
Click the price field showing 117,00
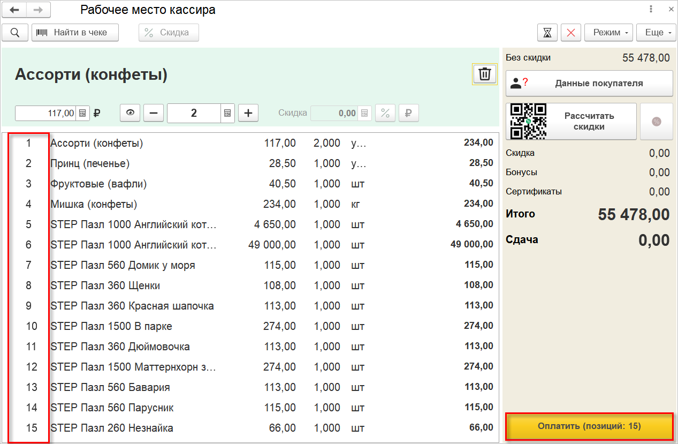pyautogui.click(x=45, y=113)
